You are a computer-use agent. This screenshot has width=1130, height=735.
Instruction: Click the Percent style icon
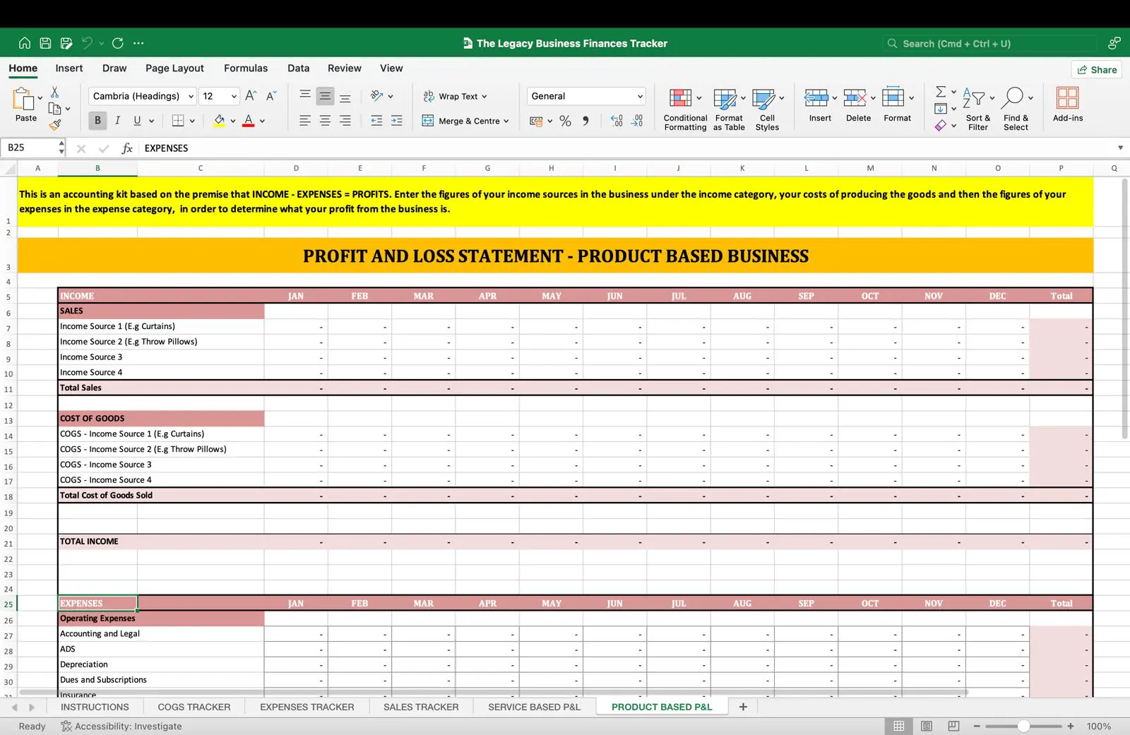(565, 121)
